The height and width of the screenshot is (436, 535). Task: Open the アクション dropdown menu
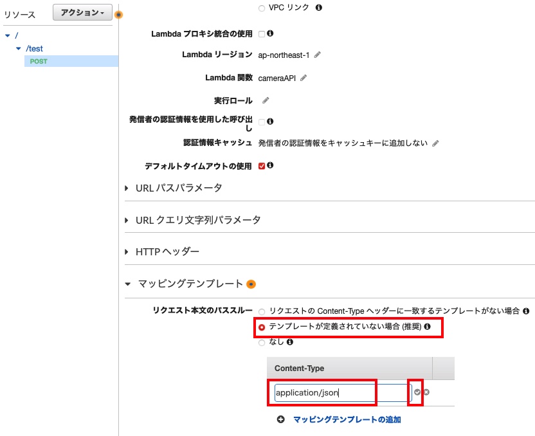click(x=82, y=12)
